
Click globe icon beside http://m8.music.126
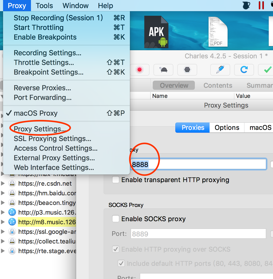[x=12, y=222]
